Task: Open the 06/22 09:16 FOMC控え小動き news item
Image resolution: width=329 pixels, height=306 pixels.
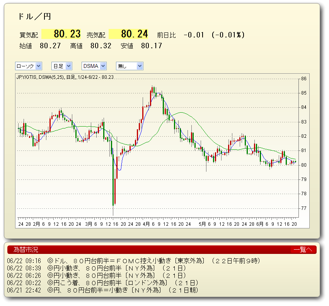Action: 134,261
